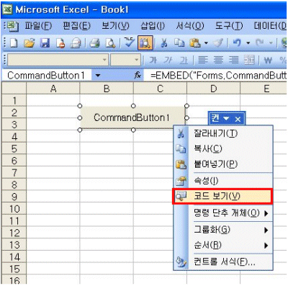
Task: Open the Paste options dropdown arrow
Action: point(206,43)
